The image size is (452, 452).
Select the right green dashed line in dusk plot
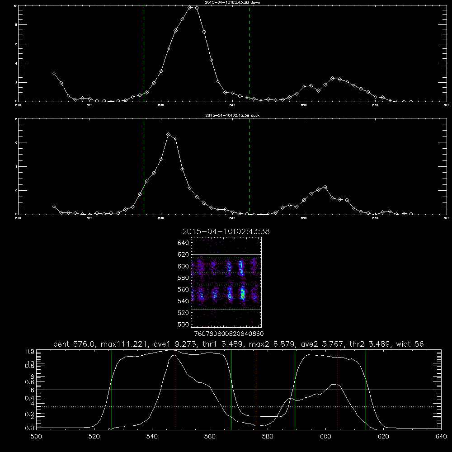point(250,166)
